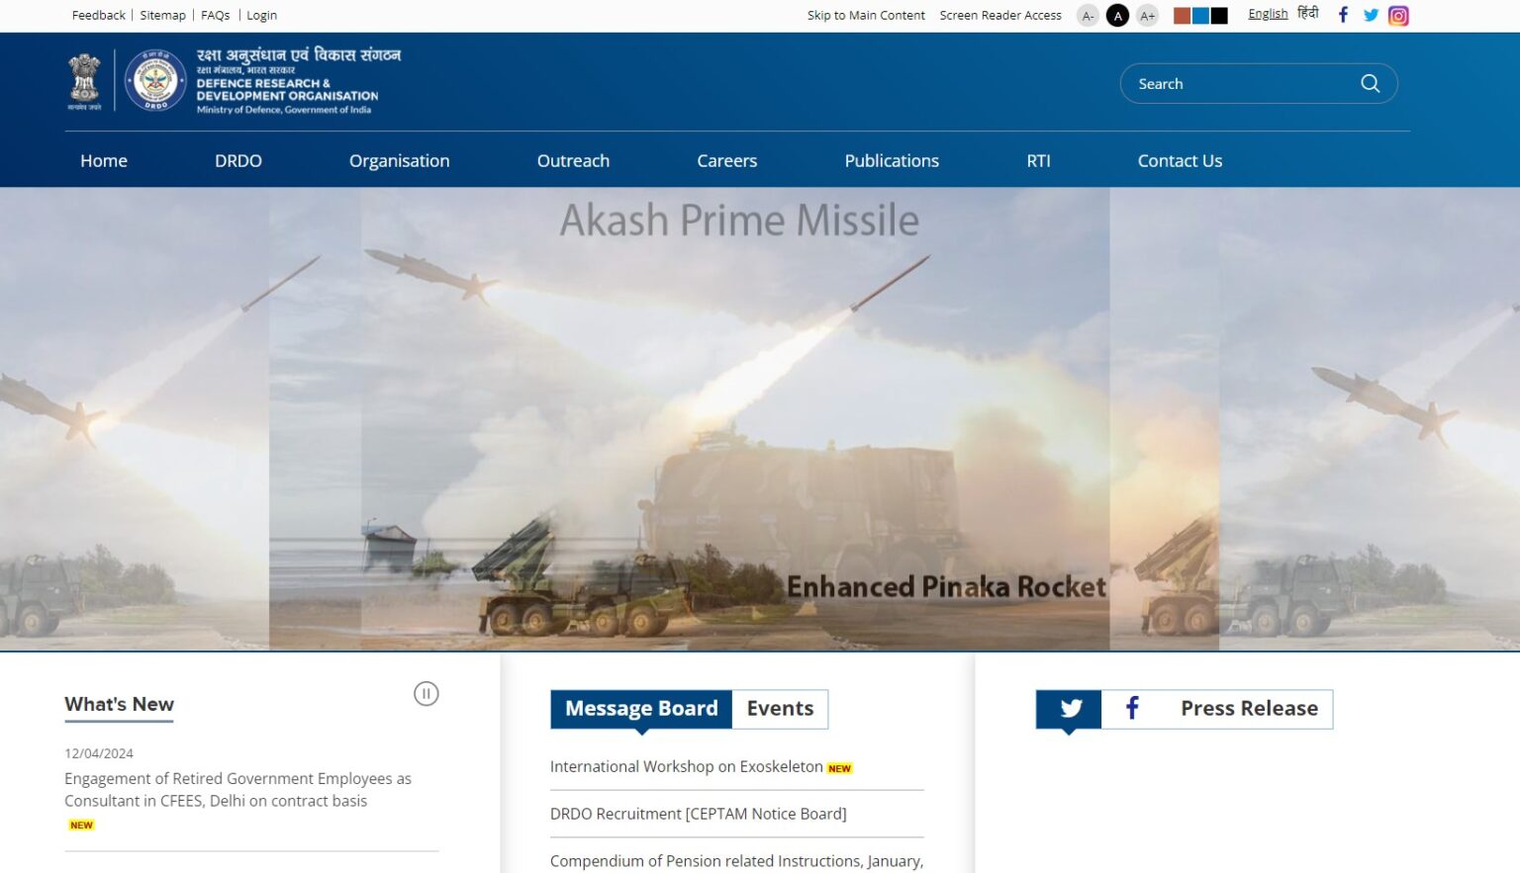Click the Login link
Image resolution: width=1520 pixels, height=873 pixels.
[261, 15]
